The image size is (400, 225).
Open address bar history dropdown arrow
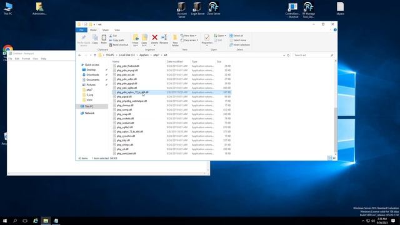pyautogui.click(x=284, y=55)
